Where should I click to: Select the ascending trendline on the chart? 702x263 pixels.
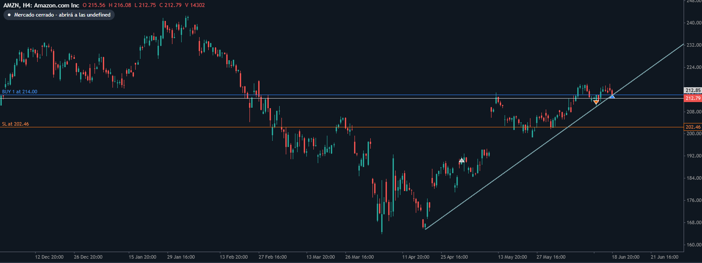click(555, 137)
